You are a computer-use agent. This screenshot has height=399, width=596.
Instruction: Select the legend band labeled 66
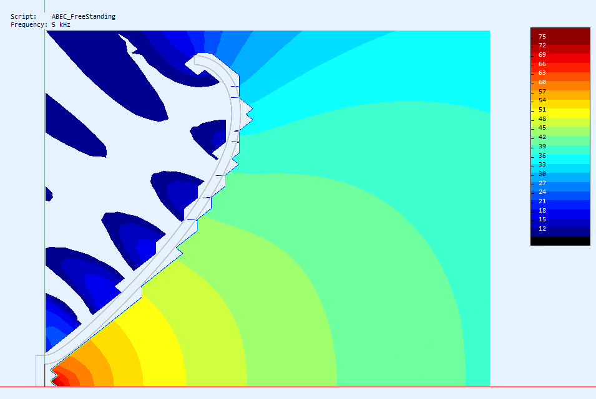click(560, 67)
